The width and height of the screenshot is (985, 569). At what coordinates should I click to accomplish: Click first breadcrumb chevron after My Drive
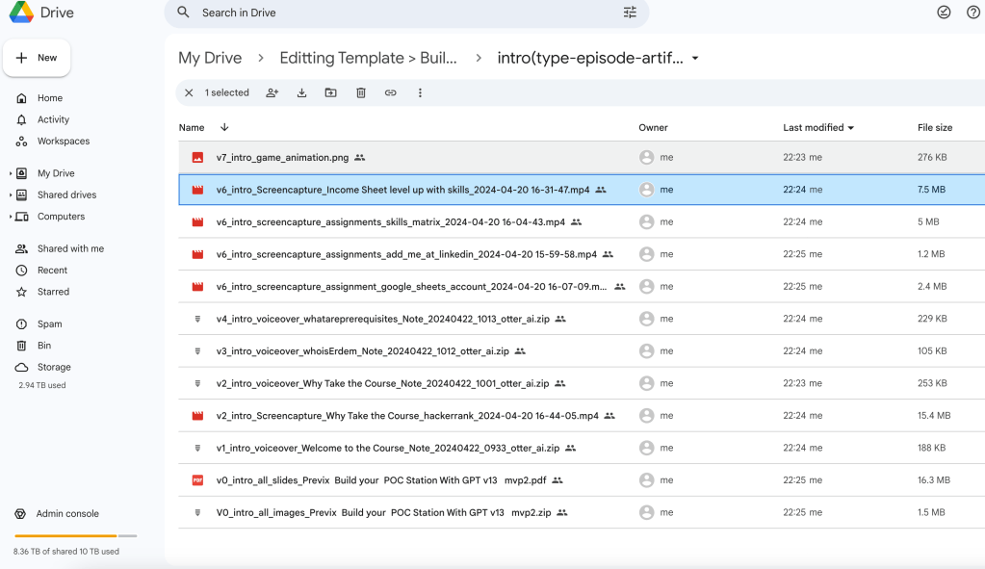pos(261,58)
